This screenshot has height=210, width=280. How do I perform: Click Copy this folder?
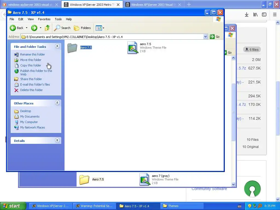point(31,65)
